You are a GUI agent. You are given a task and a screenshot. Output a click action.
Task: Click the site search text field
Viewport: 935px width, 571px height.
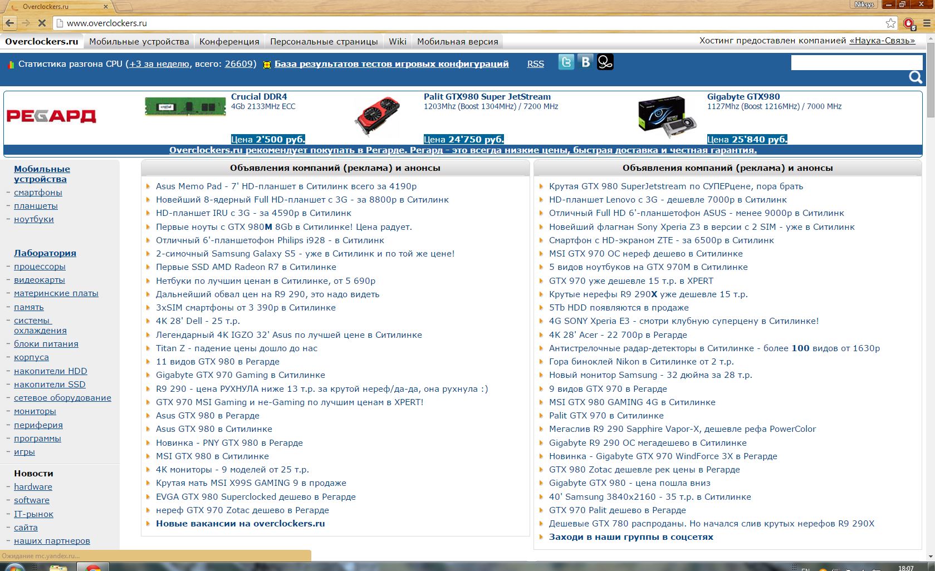click(x=856, y=62)
